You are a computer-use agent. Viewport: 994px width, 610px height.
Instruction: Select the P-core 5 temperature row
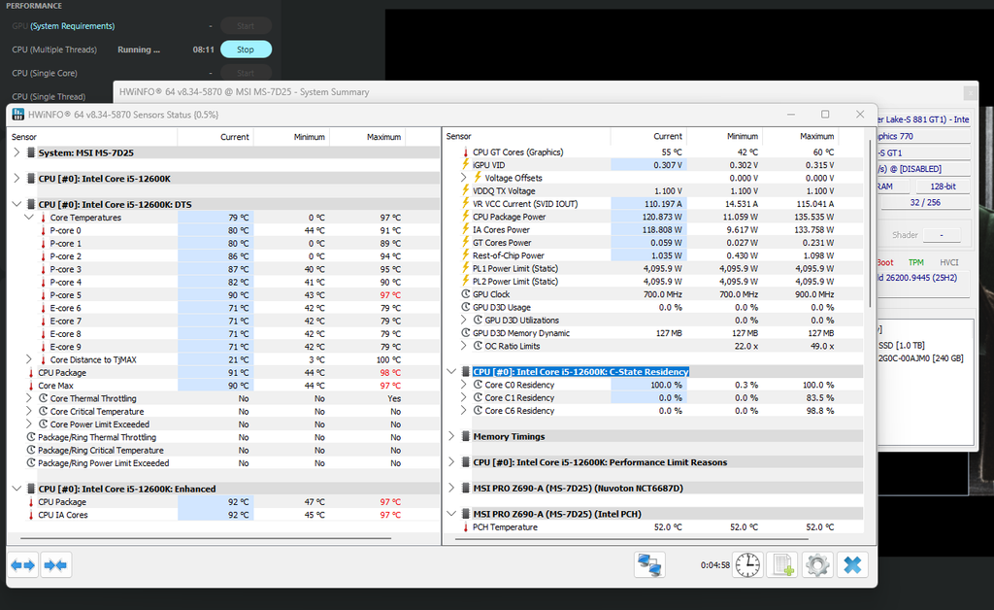[x=223, y=295]
